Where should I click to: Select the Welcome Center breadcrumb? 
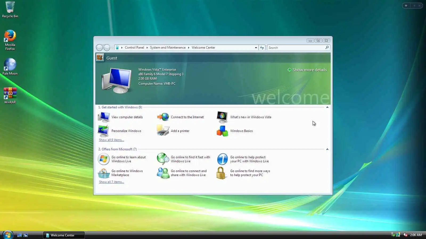(x=203, y=48)
